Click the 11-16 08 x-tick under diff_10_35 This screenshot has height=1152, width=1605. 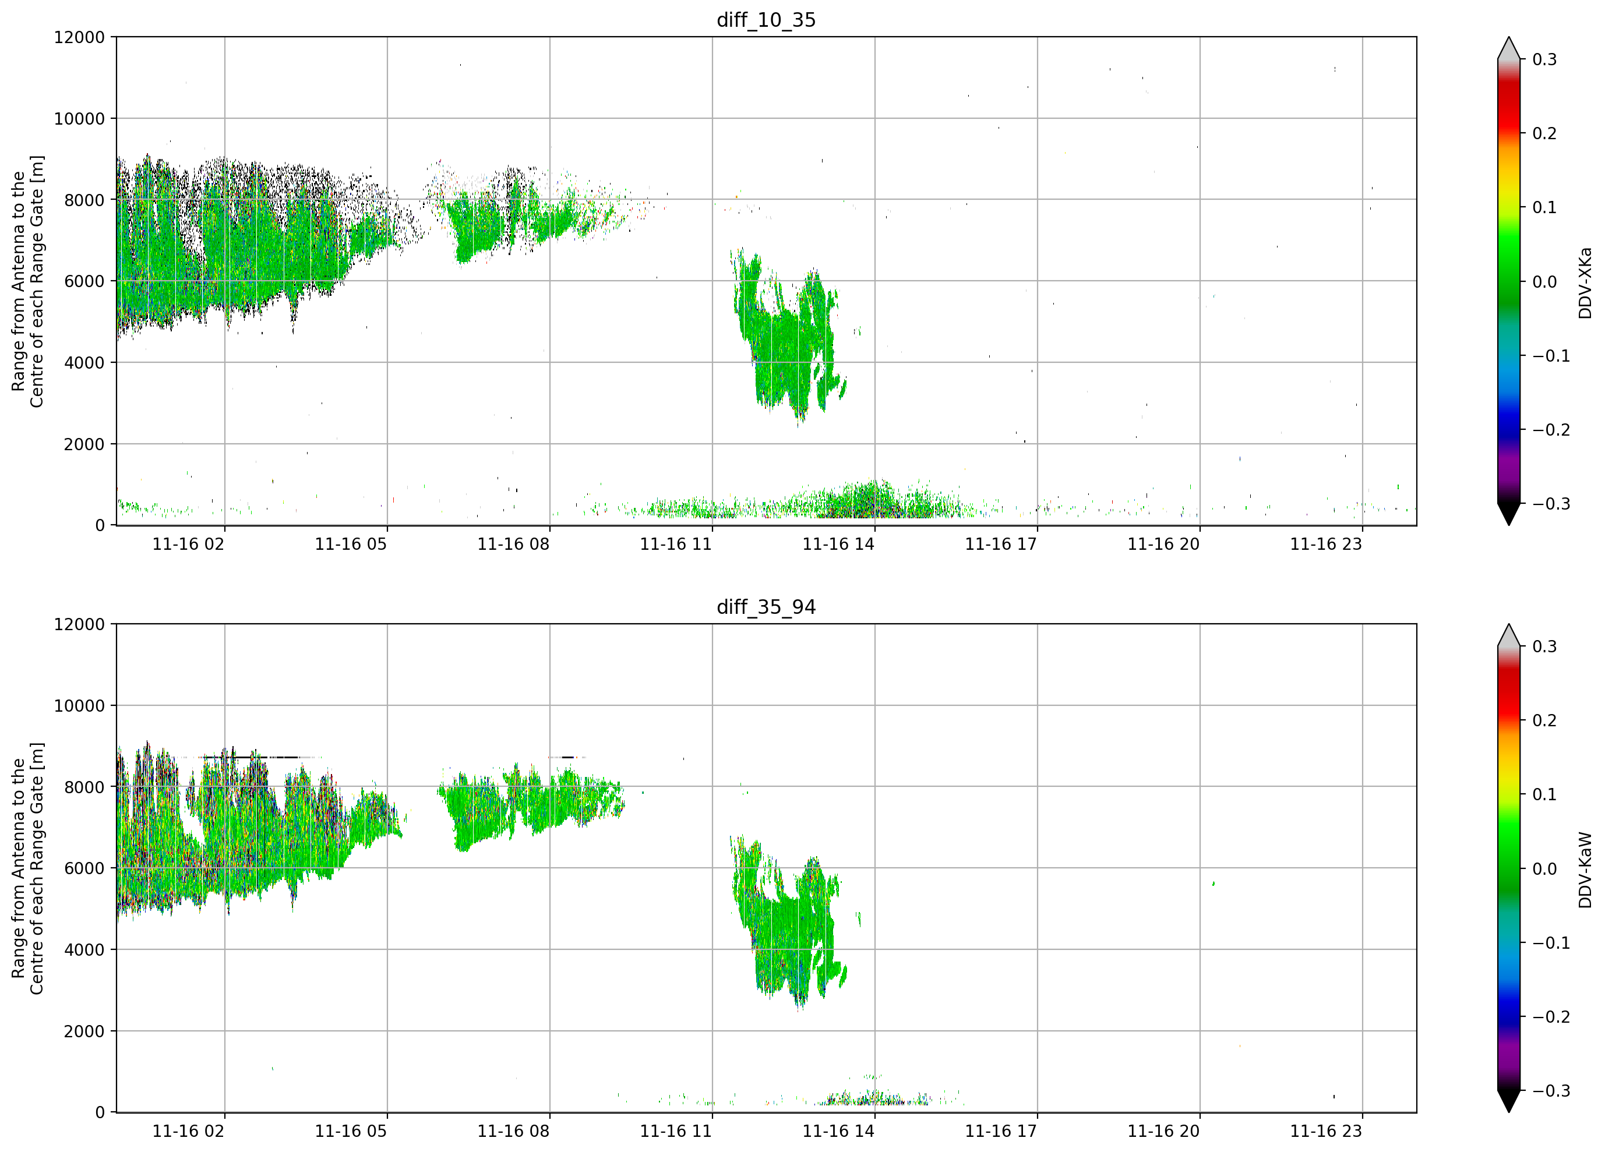(513, 544)
